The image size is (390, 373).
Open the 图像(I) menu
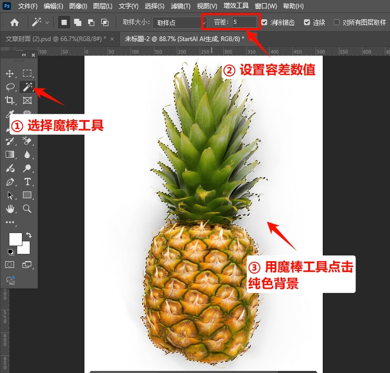(78, 6)
